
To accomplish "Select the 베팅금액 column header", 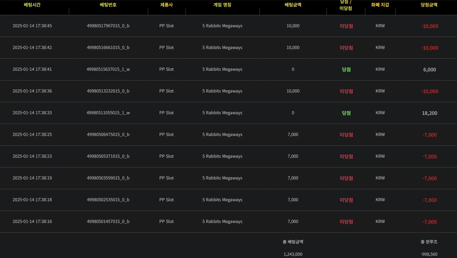I will 293,5.
